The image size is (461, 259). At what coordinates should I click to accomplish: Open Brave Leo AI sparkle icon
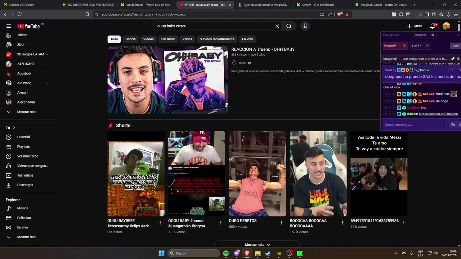(x=441, y=14)
